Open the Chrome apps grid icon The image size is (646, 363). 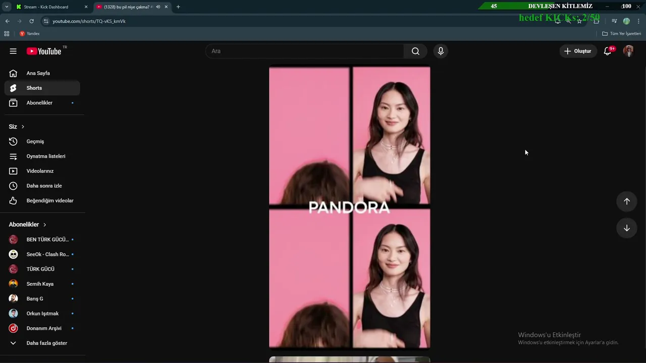7,34
